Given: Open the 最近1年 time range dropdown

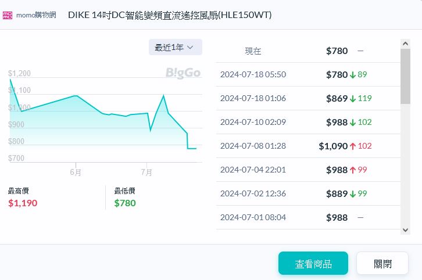Looking at the screenshot, I should click(x=175, y=47).
